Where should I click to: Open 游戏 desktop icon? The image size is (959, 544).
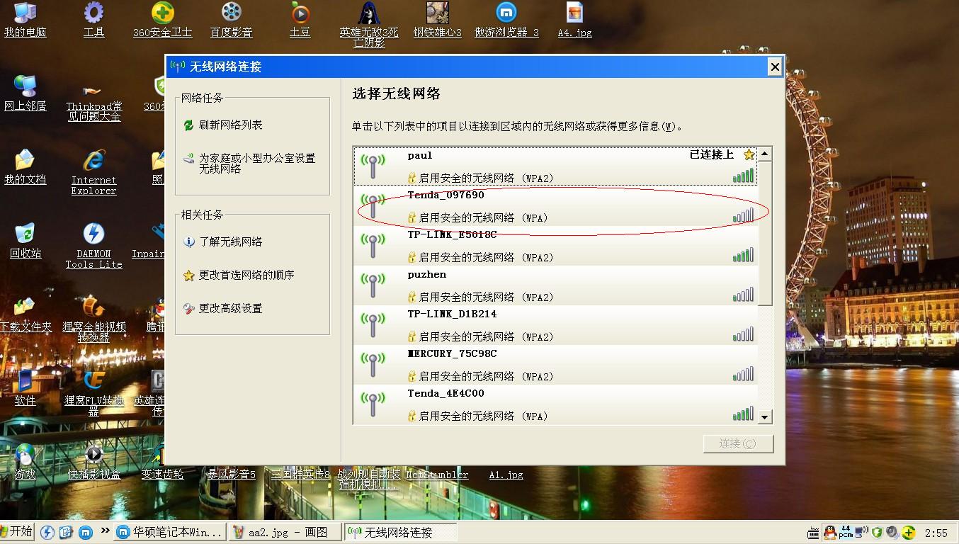(x=25, y=462)
